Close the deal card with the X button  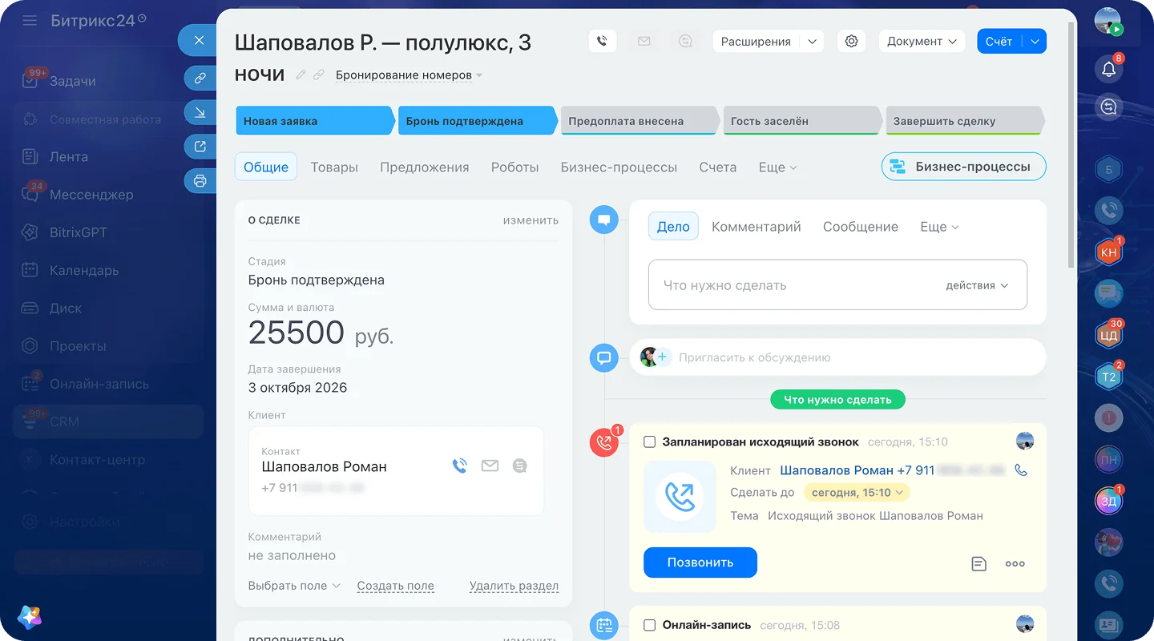pos(200,40)
